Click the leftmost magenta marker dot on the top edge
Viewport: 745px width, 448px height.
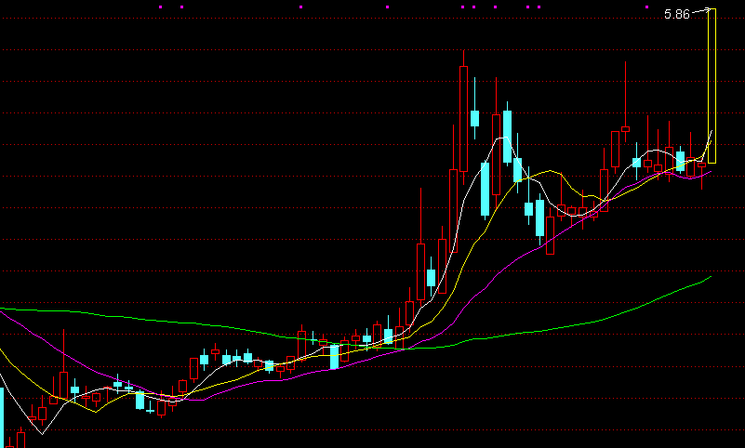161,7
